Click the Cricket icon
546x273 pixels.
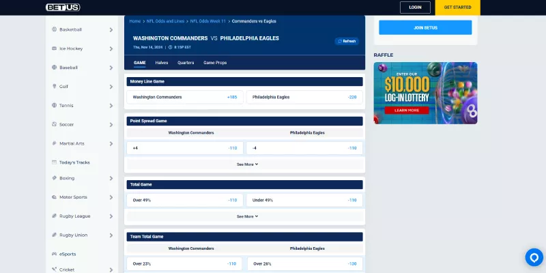[54, 270]
